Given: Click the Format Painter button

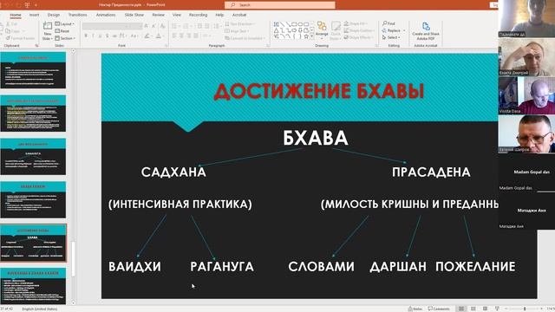Looking at the screenshot, I should point(20,38).
